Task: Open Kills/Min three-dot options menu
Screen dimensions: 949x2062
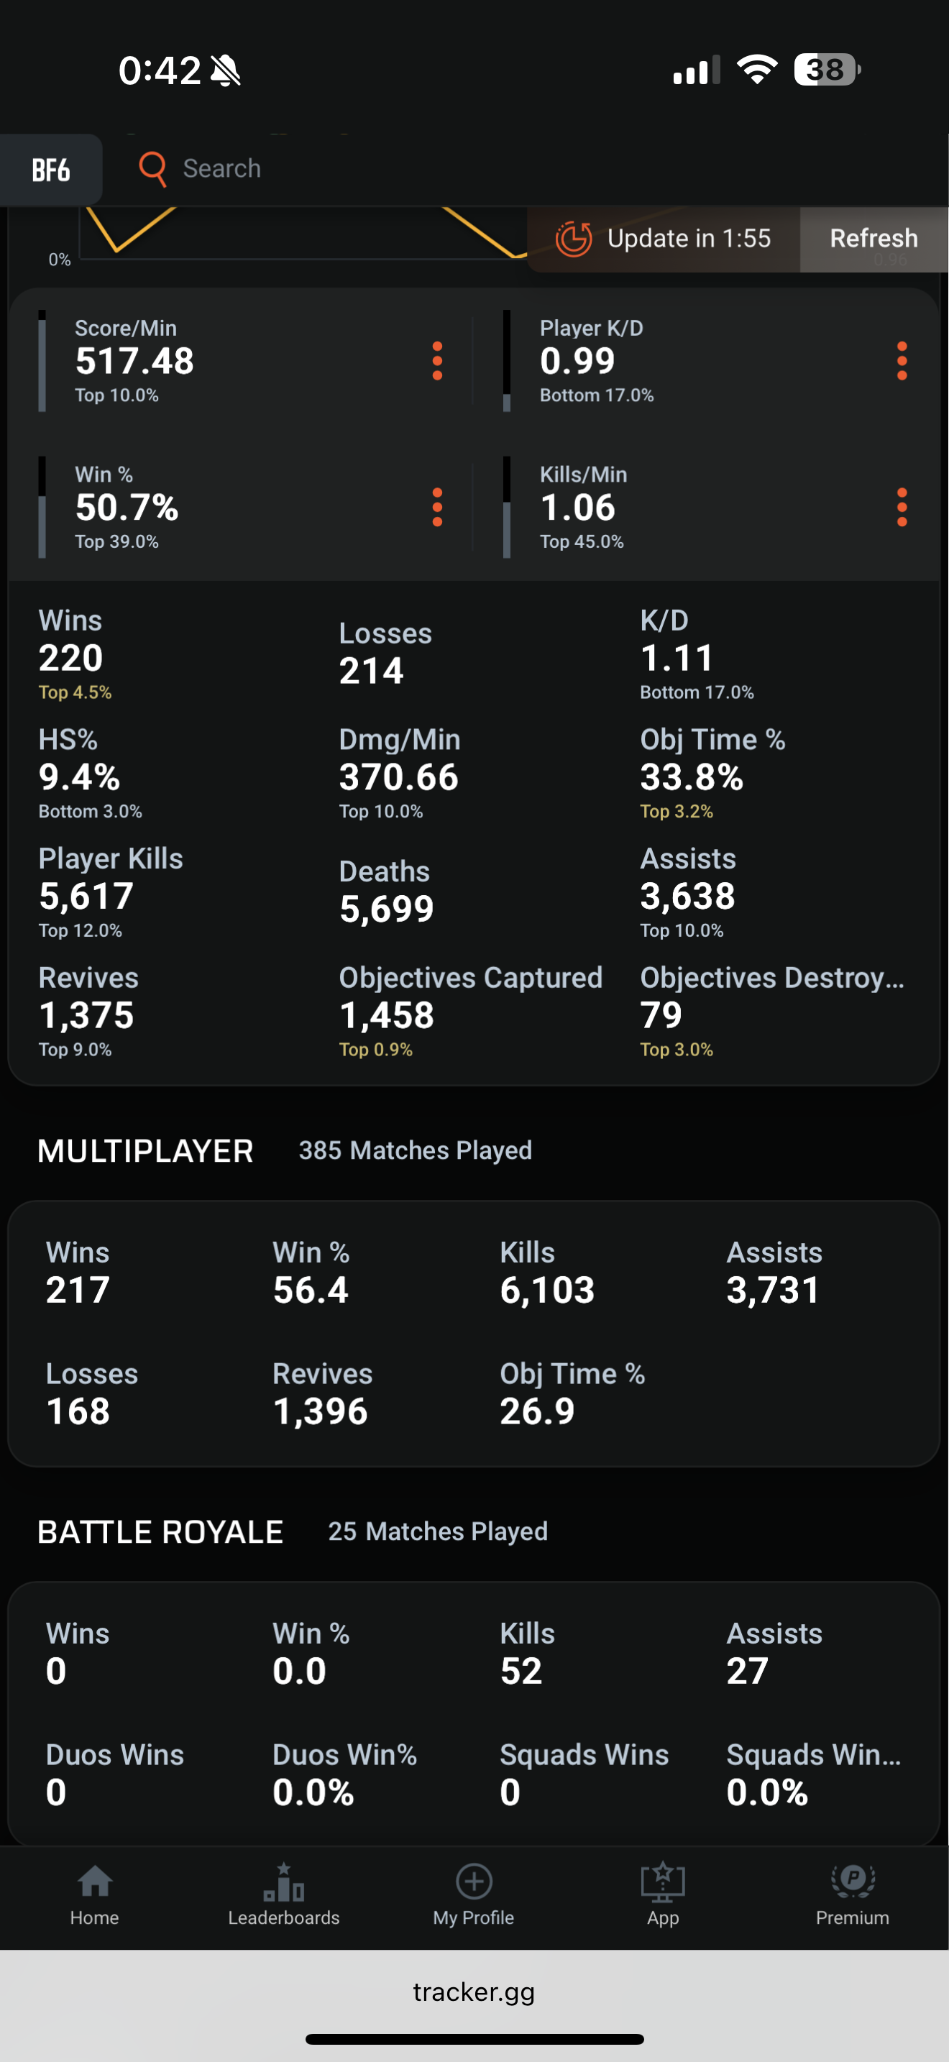Action: [x=902, y=508]
